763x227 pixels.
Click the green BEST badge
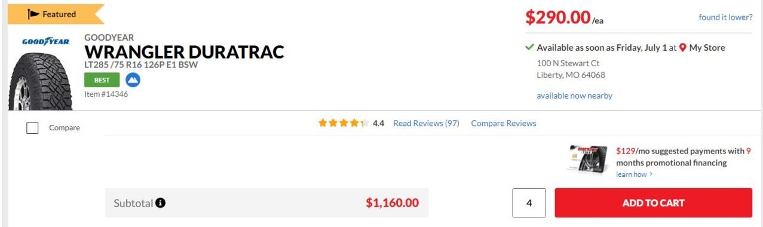(x=102, y=80)
